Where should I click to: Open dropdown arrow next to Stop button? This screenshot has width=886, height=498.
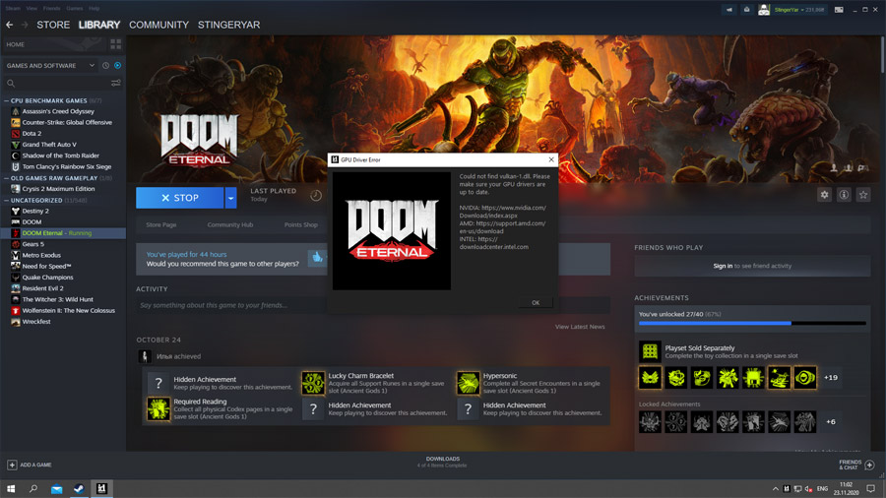(230, 198)
